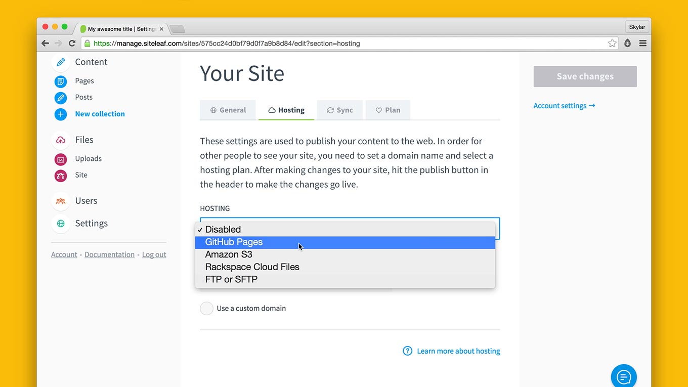Screen dimensions: 688x387
Task: Open the Chrome hamburger menu
Action: pyautogui.click(x=642, y=44)
